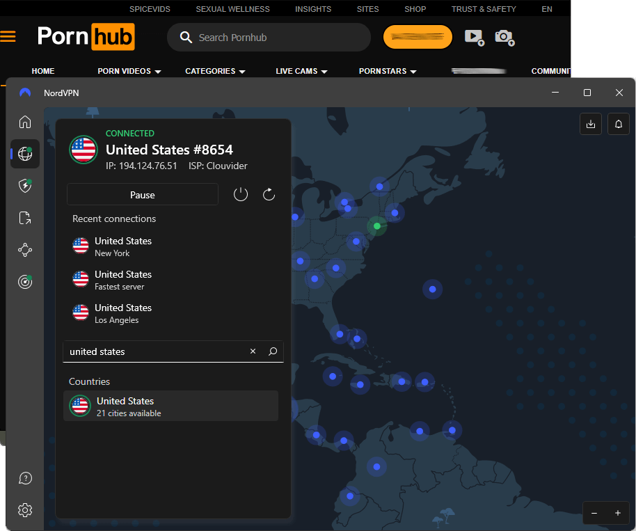Close the NordVPN window

619,93
